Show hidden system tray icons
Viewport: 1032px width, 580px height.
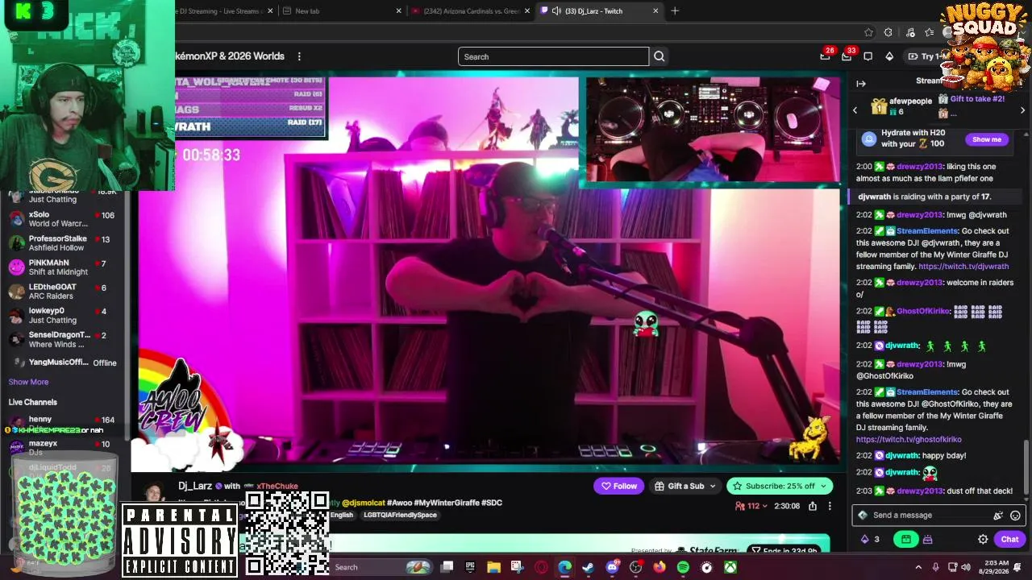tap(918, 567)
